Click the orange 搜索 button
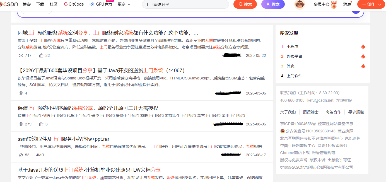This screenshot has height=182, width=386. pyautogui.click(x=245, y=4)
